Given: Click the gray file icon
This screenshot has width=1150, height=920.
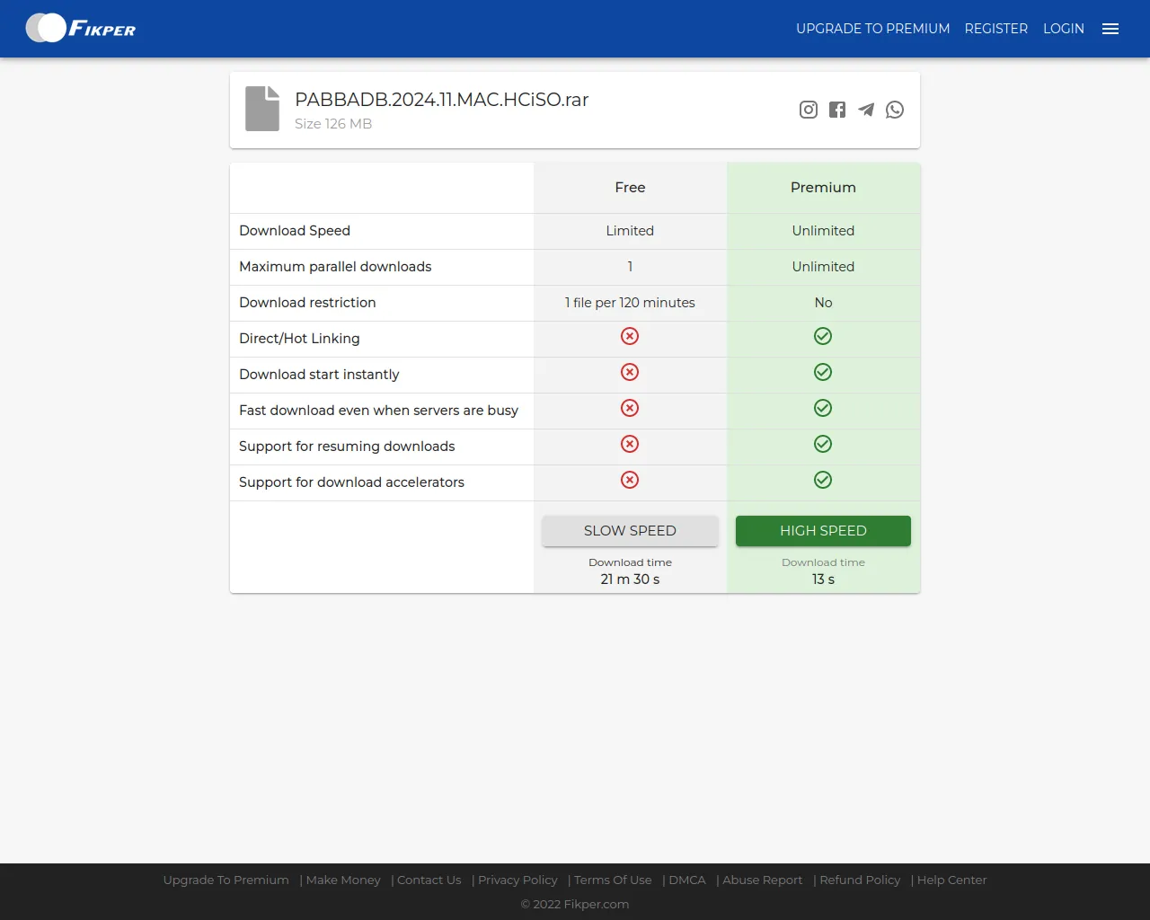Looking at the screenshot, I should coord(262,109).
